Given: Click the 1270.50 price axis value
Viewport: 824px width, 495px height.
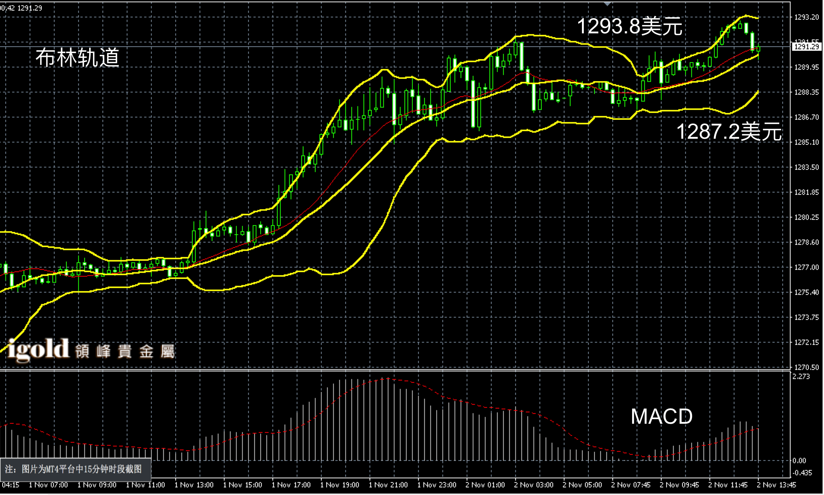Looking at the screenshot, I should [x=807, y=367].
